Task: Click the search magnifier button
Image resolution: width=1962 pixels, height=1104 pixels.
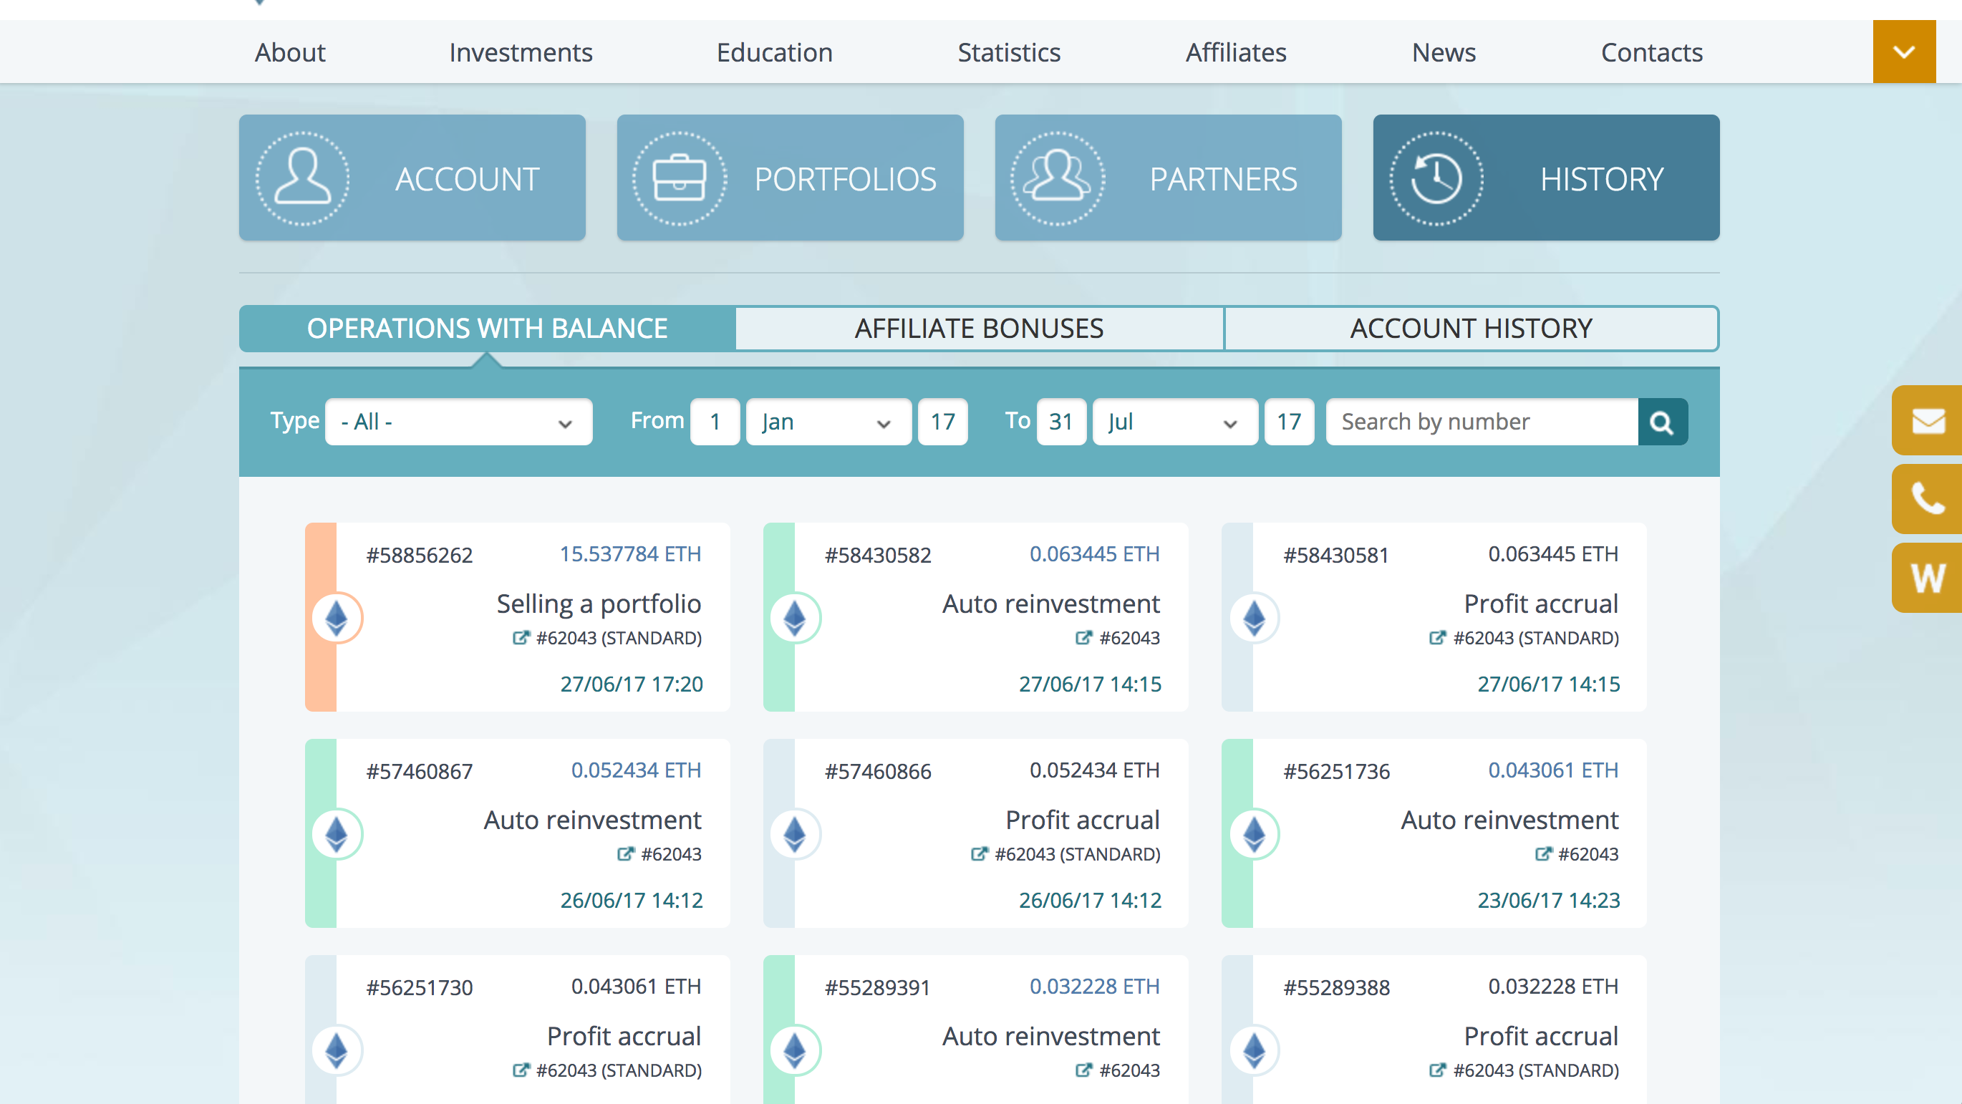Action: [x=1663, y=422]
